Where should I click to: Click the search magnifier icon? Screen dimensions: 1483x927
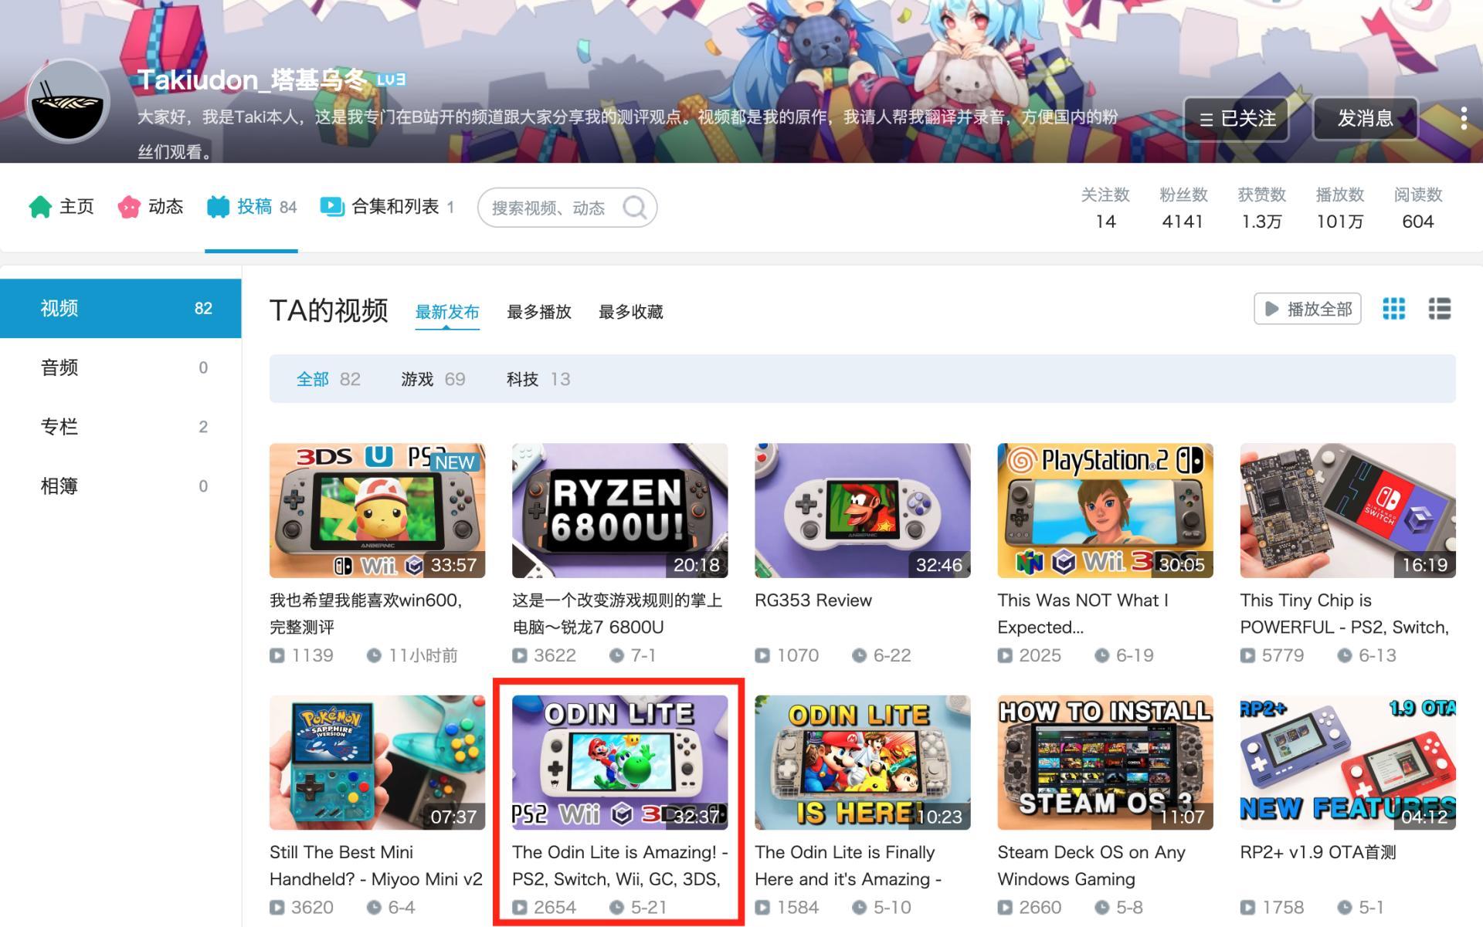coord(635,207)
